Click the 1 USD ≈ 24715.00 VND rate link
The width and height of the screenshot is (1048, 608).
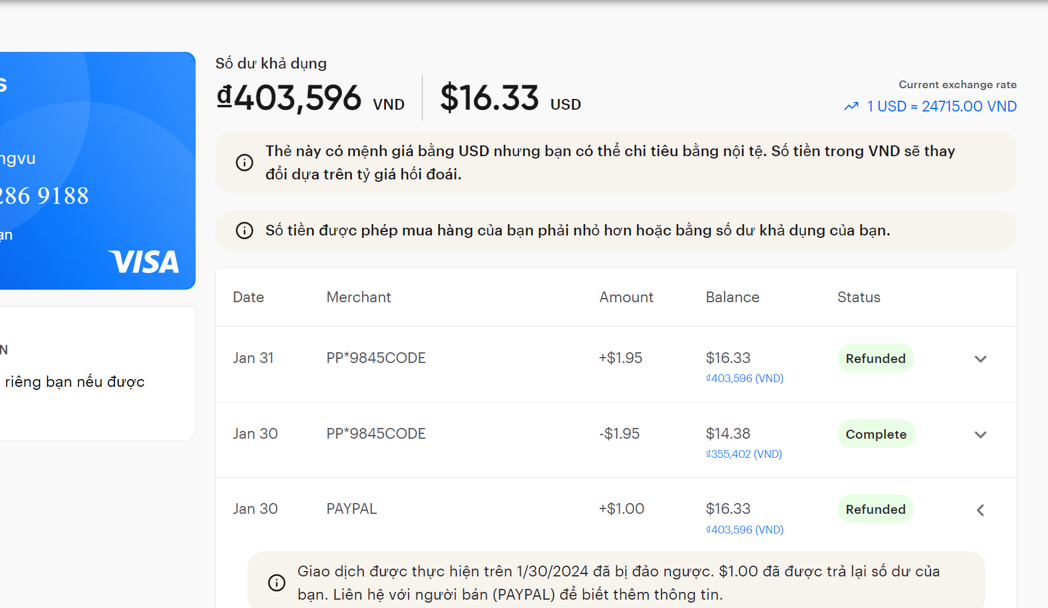click(x=941, y=107)
